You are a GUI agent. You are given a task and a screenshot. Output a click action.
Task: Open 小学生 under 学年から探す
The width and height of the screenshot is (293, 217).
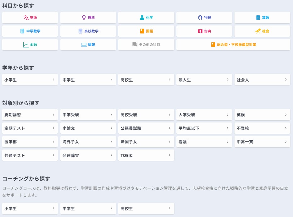click(30, 80)
